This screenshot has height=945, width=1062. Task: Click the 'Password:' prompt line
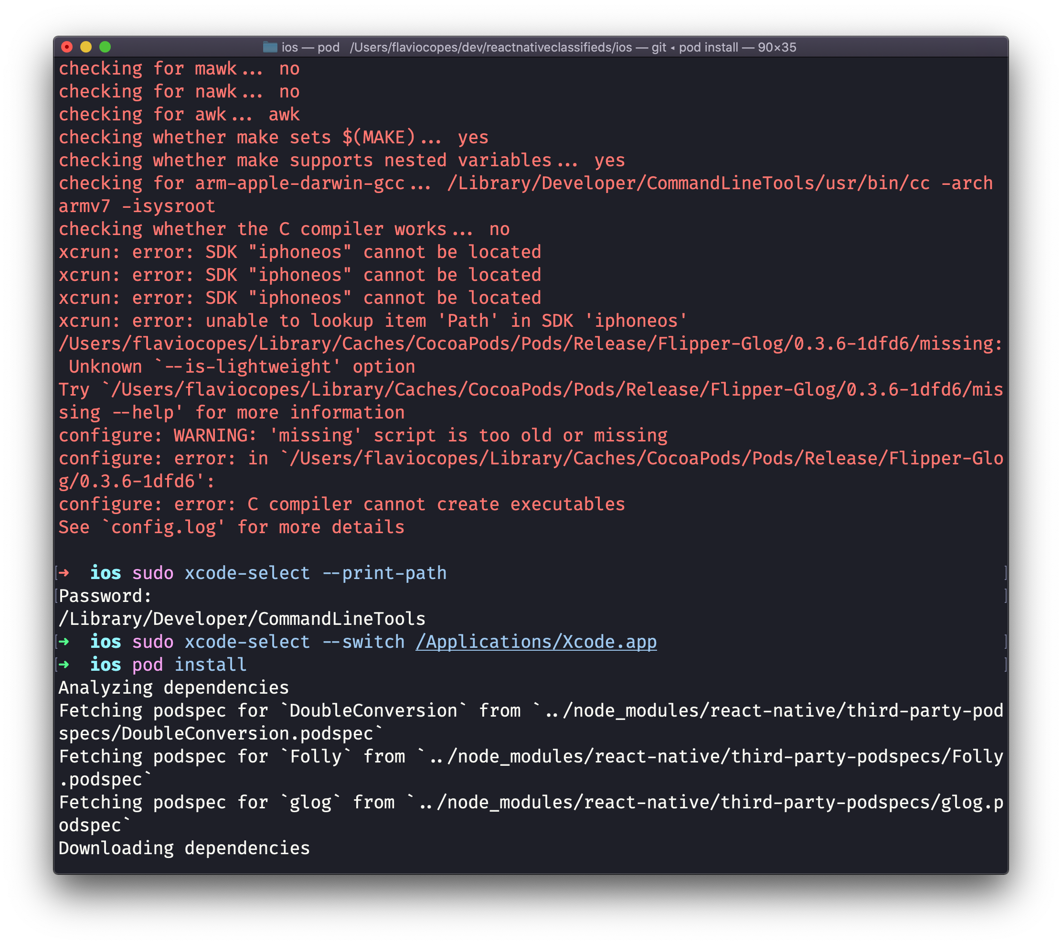[x=105, y=596]
